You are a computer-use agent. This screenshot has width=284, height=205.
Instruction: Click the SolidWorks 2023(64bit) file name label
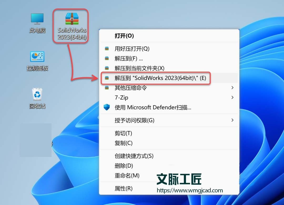[72, 33]
